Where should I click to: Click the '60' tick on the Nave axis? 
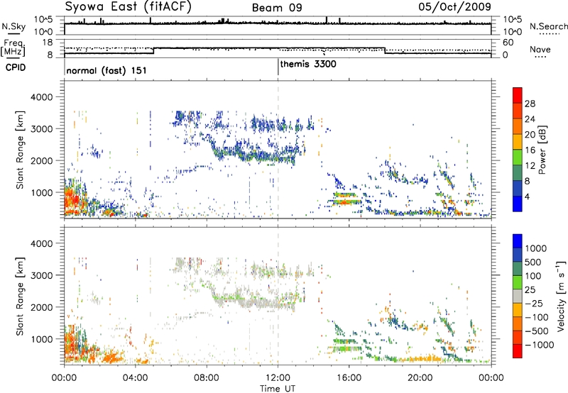click(508, 43)
